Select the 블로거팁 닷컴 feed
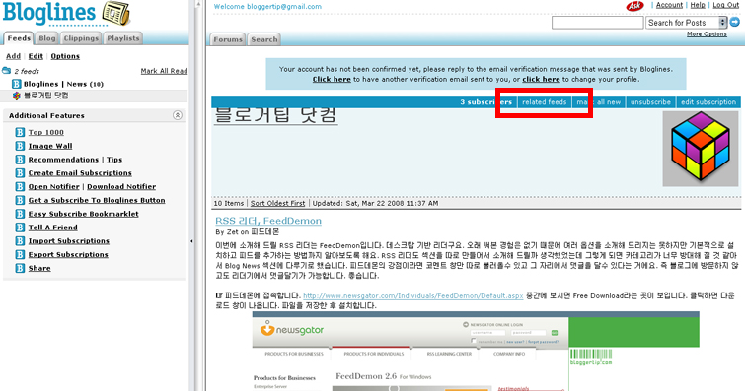This screenshot has width=745, height=391. (46, 96)
